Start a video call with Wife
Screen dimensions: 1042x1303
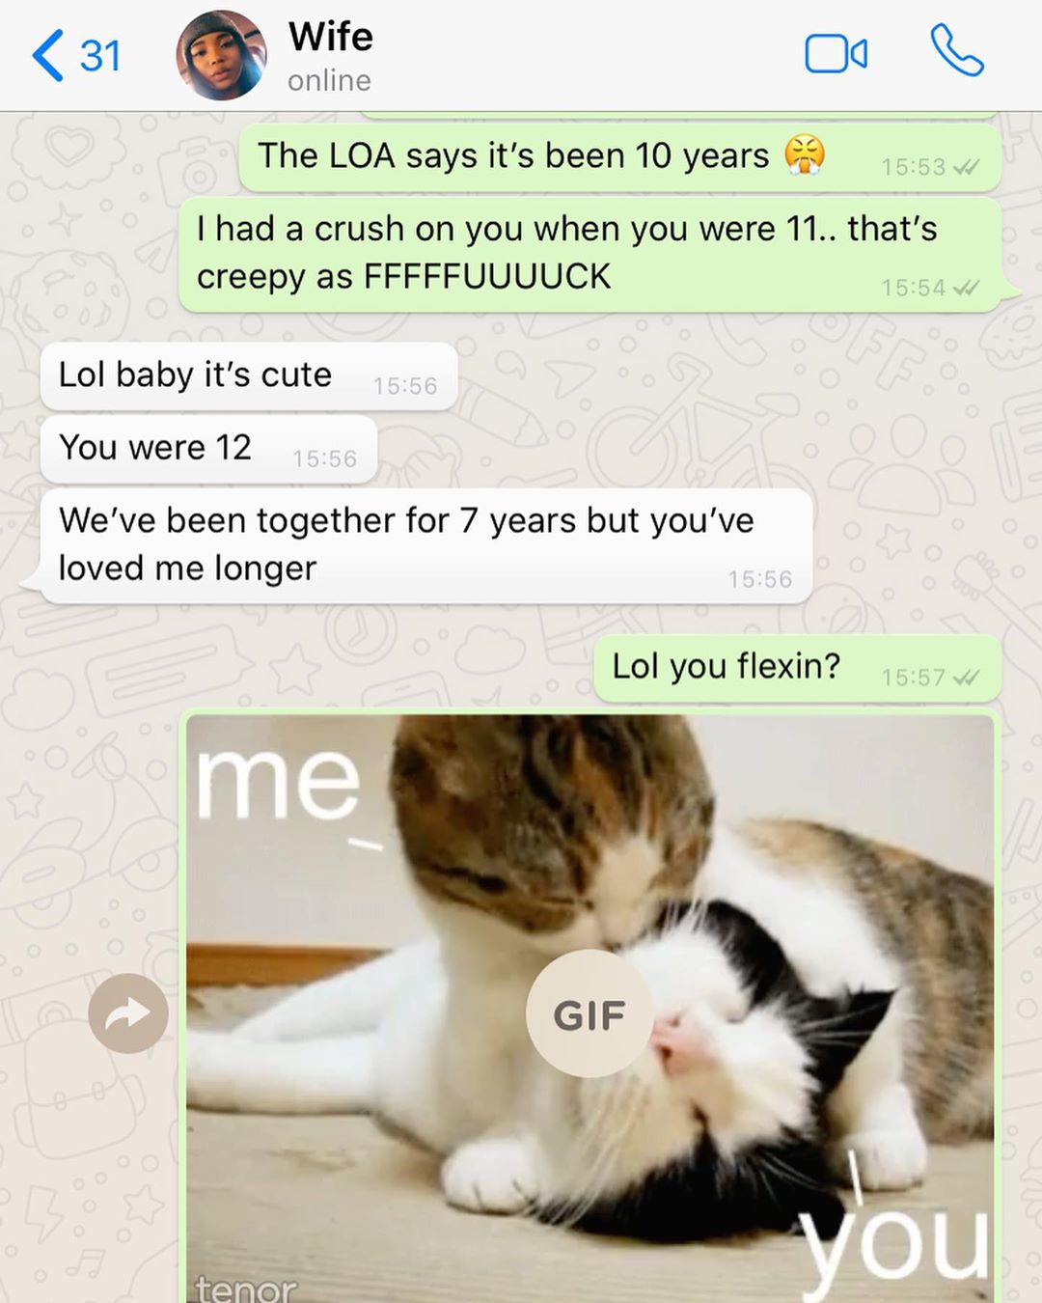coord(836,54)
